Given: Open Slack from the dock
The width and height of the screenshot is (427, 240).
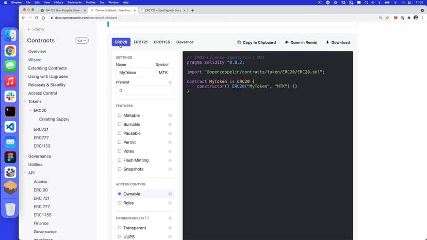Looking at the screenshot, I should coord(10,96).
